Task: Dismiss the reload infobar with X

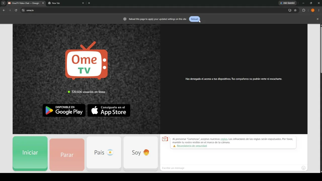Action: tap(317, 19)
